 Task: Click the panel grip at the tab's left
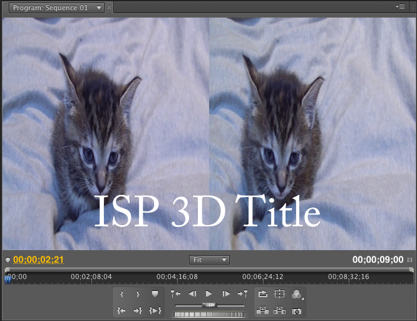pyautogui.click(x=5, y=8)
